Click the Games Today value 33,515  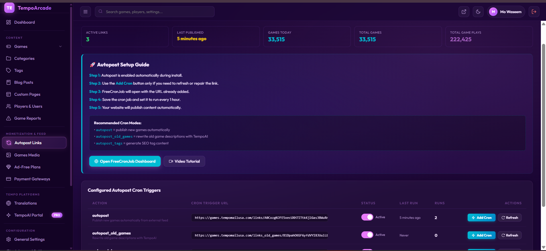pos(276,39)
